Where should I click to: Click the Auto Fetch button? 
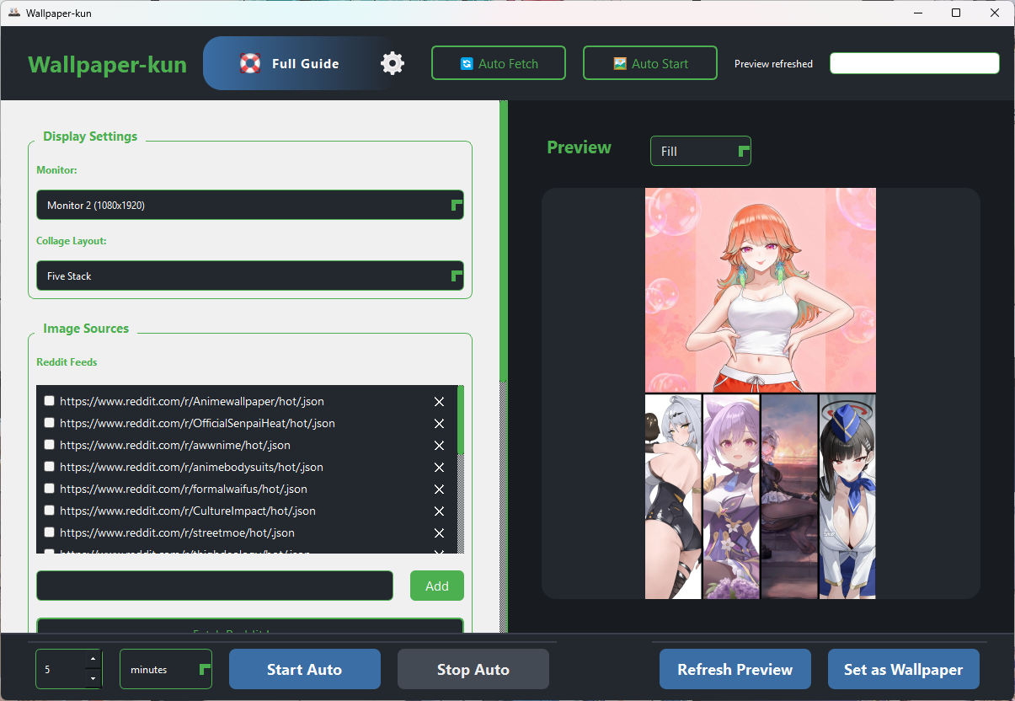coord(499,63)
